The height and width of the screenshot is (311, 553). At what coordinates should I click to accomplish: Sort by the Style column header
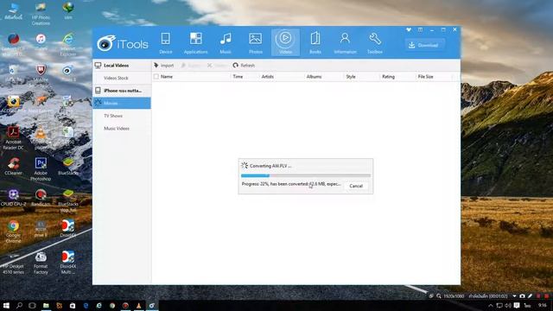pyautogui.click(x=351, y=77)
